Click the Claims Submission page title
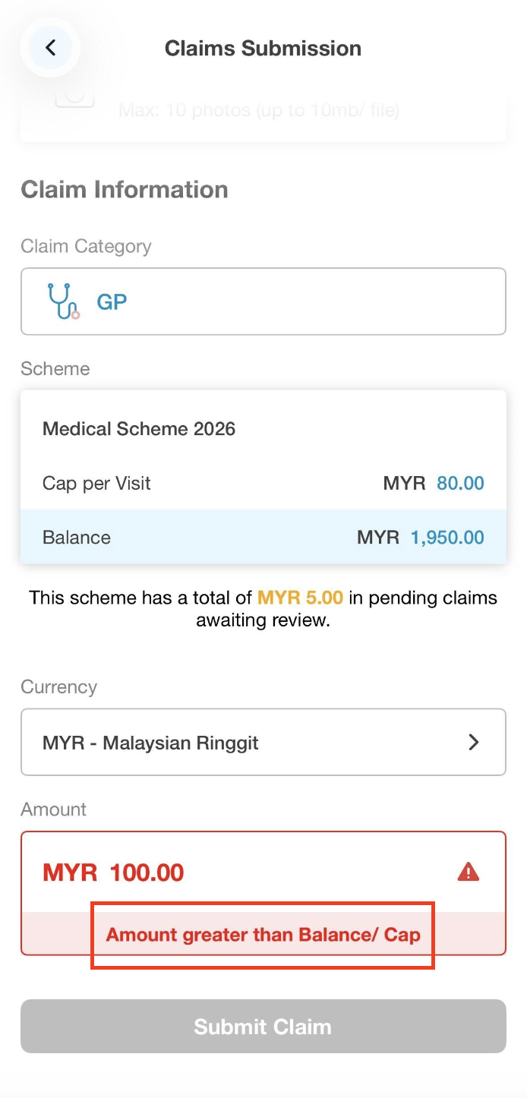This screenshot has height=1098, width=527. [x=263, y=49]
